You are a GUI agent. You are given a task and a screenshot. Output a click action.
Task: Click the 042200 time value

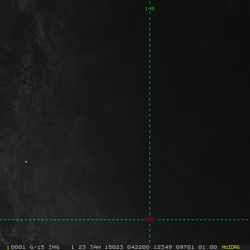tap(138, 247)
